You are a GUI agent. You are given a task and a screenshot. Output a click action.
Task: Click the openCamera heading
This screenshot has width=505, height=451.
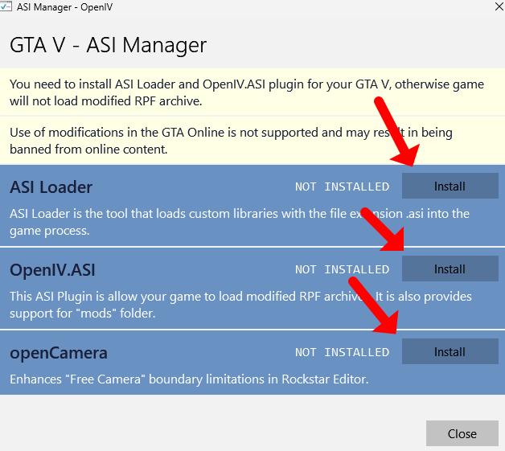(x=58, y=353)
